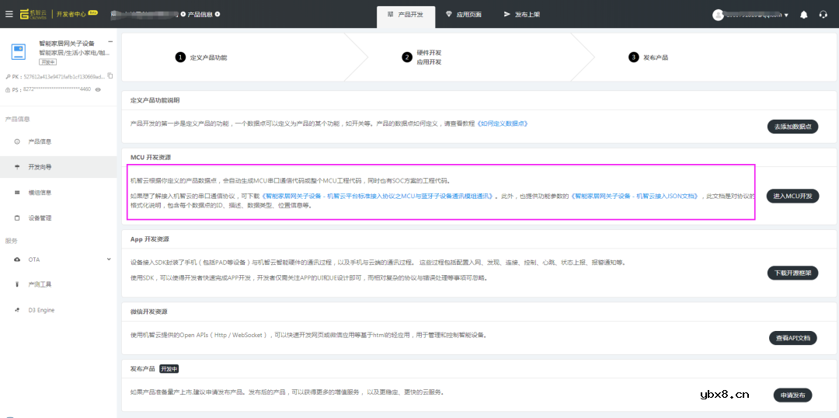Click the arrow icon after 产品信息 breadcrumb

(x=218, y=14)
